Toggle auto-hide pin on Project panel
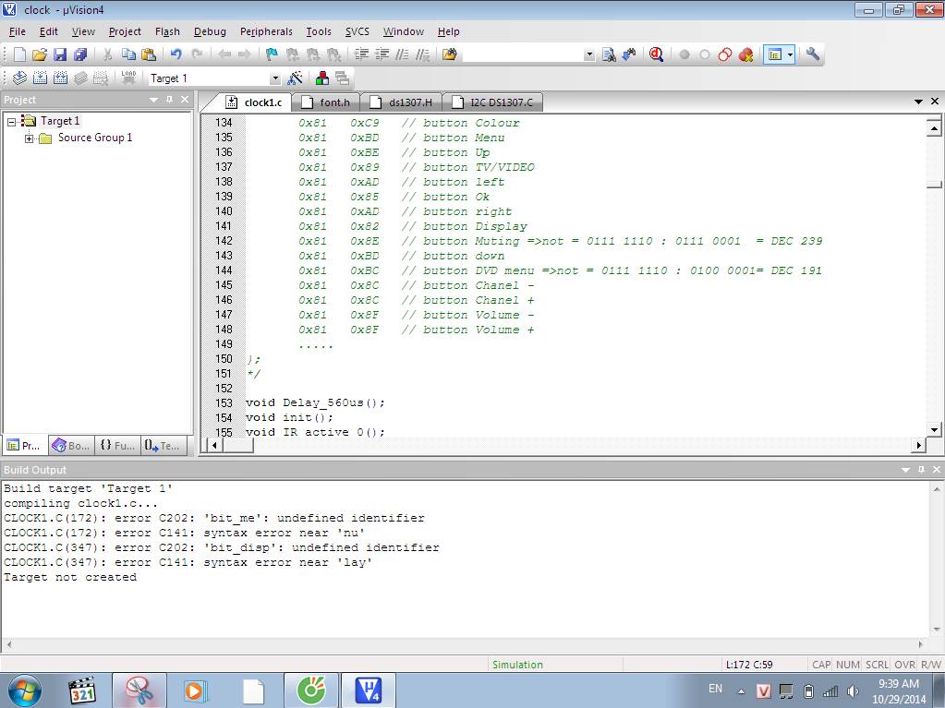 [x=169, y=100]
